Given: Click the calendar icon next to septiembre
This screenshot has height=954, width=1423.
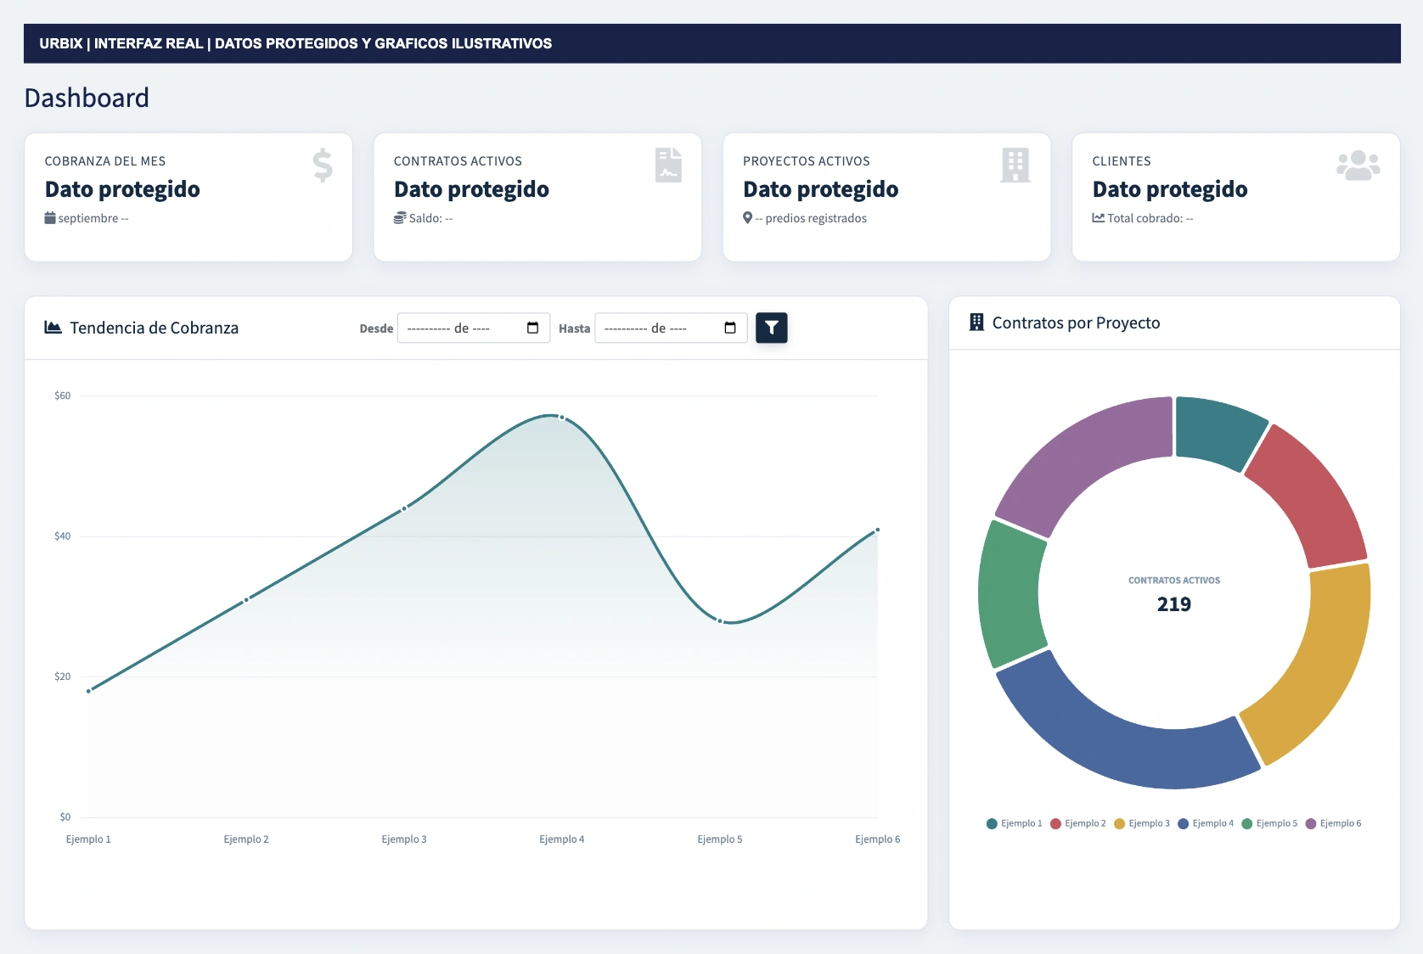Looking at the screenshot, I should tap(50, 218).
